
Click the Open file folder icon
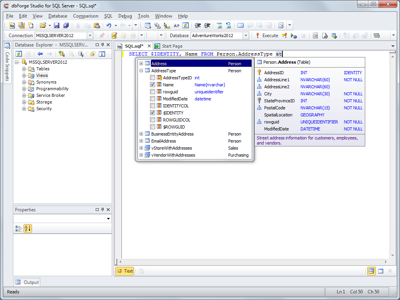[x=43, y=25]
